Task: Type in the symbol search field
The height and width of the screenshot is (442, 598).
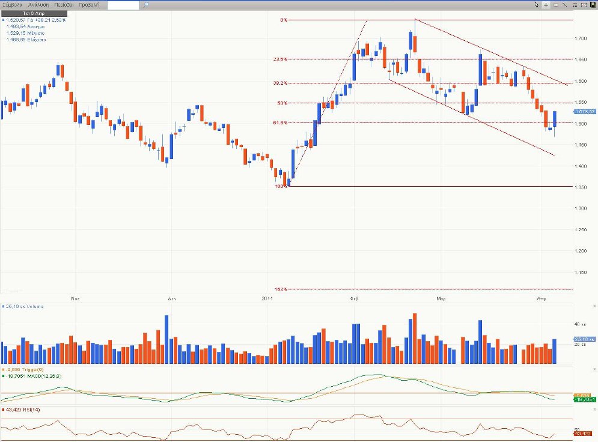Action: tap(123, 5)
